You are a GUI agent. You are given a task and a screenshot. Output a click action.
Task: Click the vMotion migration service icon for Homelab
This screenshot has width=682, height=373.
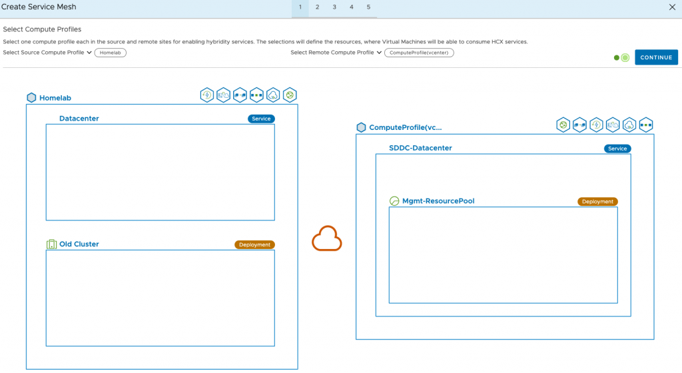coord(240,95)
